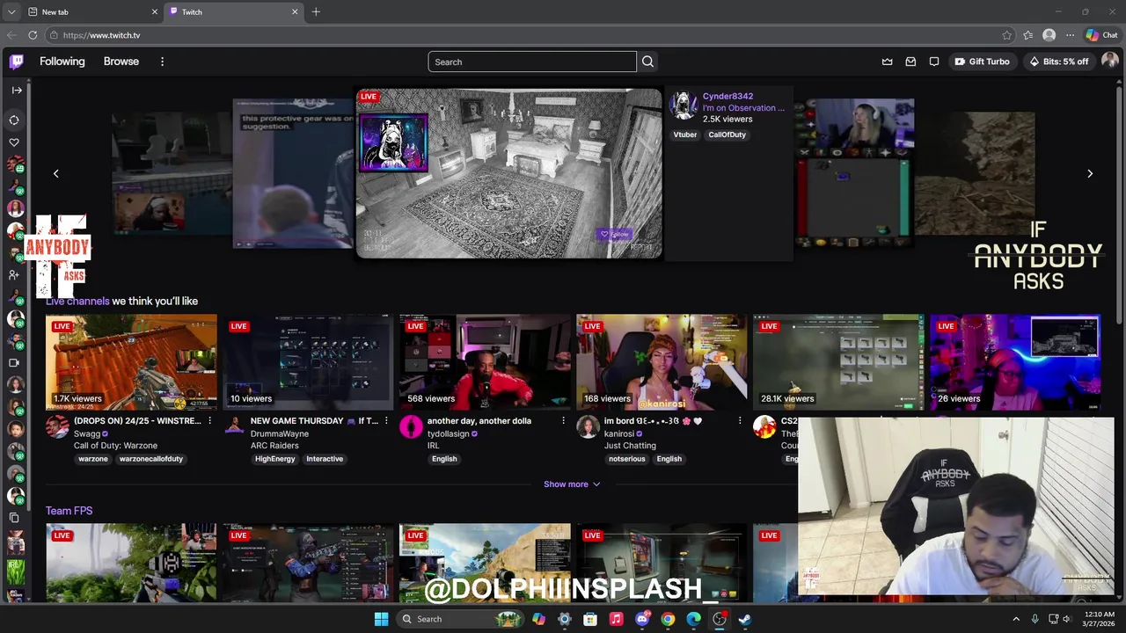Click the Twitch logo home icon
This screenshot has width=1126, height=633.
17,62
